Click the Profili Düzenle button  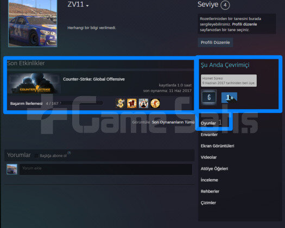[215, 42]
